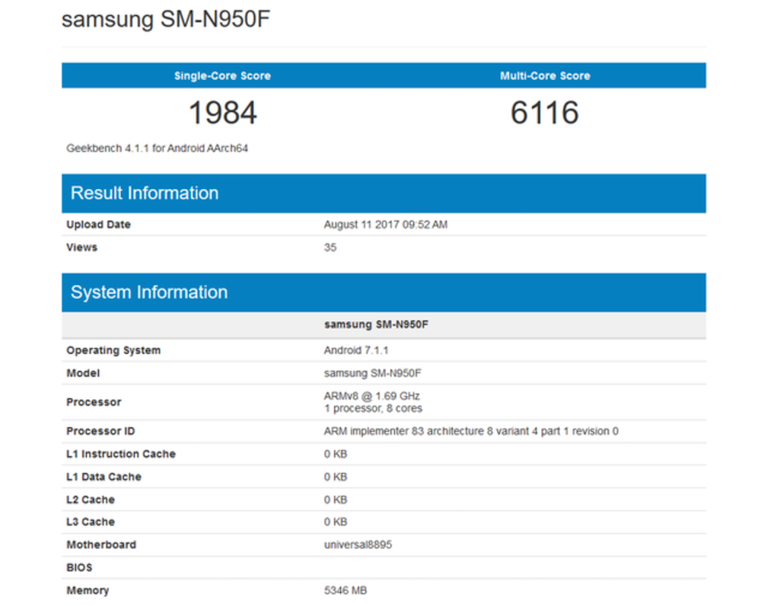This screenshot has height=605, width=761.
Task: Click the L1 Instruction Cache label
Action: coord(121,454)
